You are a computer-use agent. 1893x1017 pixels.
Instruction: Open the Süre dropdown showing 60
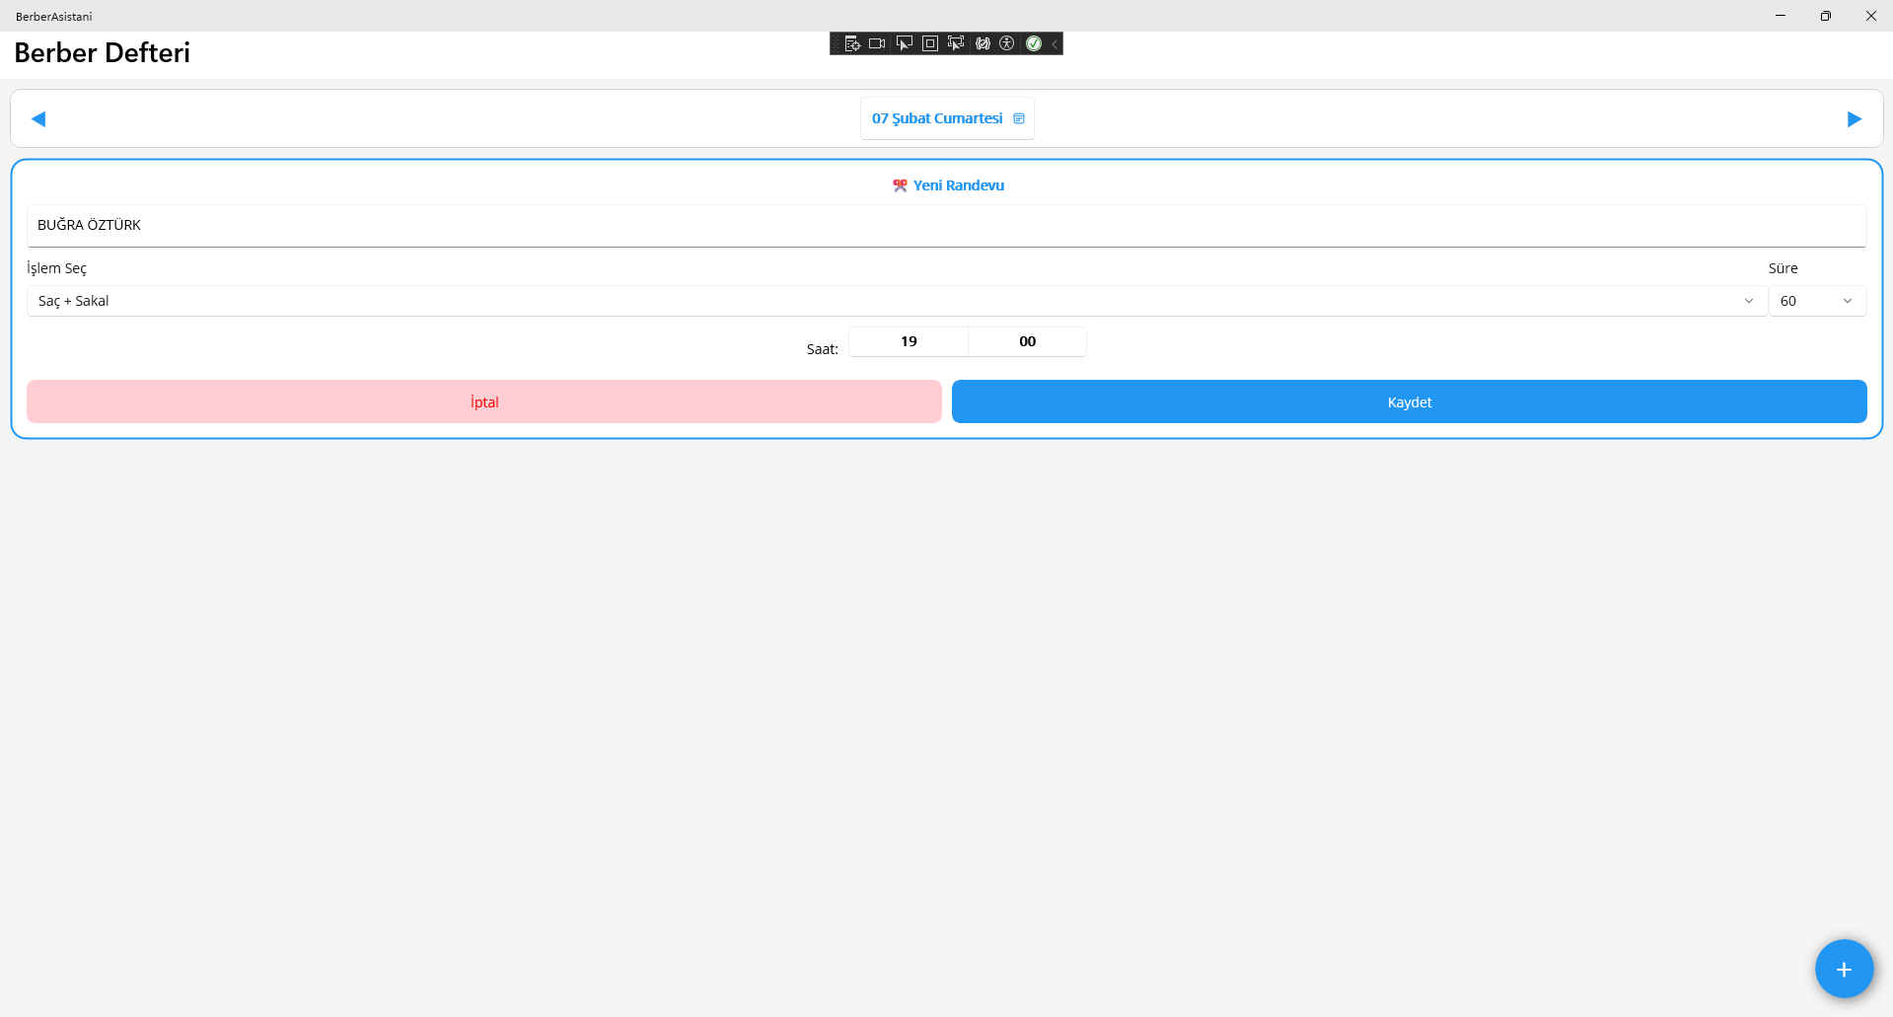click(1816, 301)
